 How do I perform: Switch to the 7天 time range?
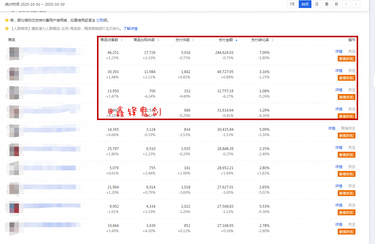tap(292, 4)
